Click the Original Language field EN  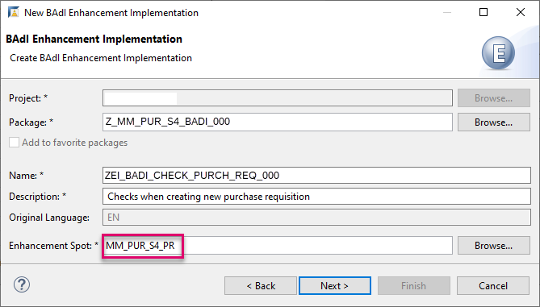[x=316, y=218]
